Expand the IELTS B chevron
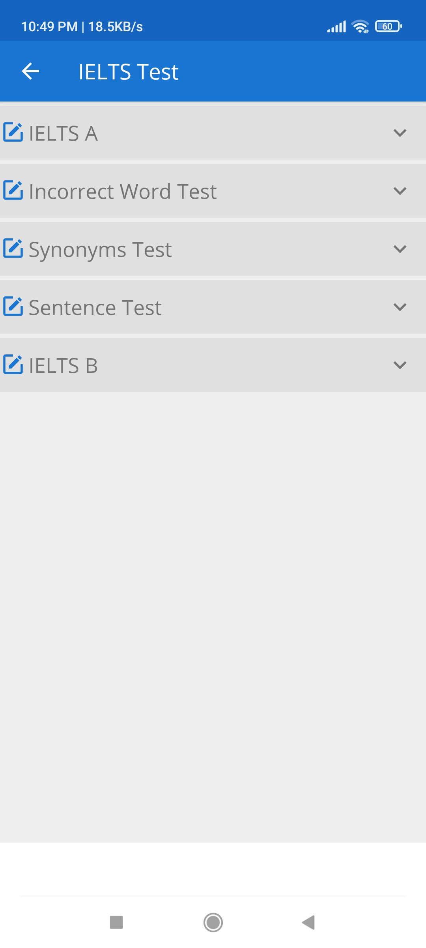The height and width of the screenshot is (948, 426). click(400, 365)
